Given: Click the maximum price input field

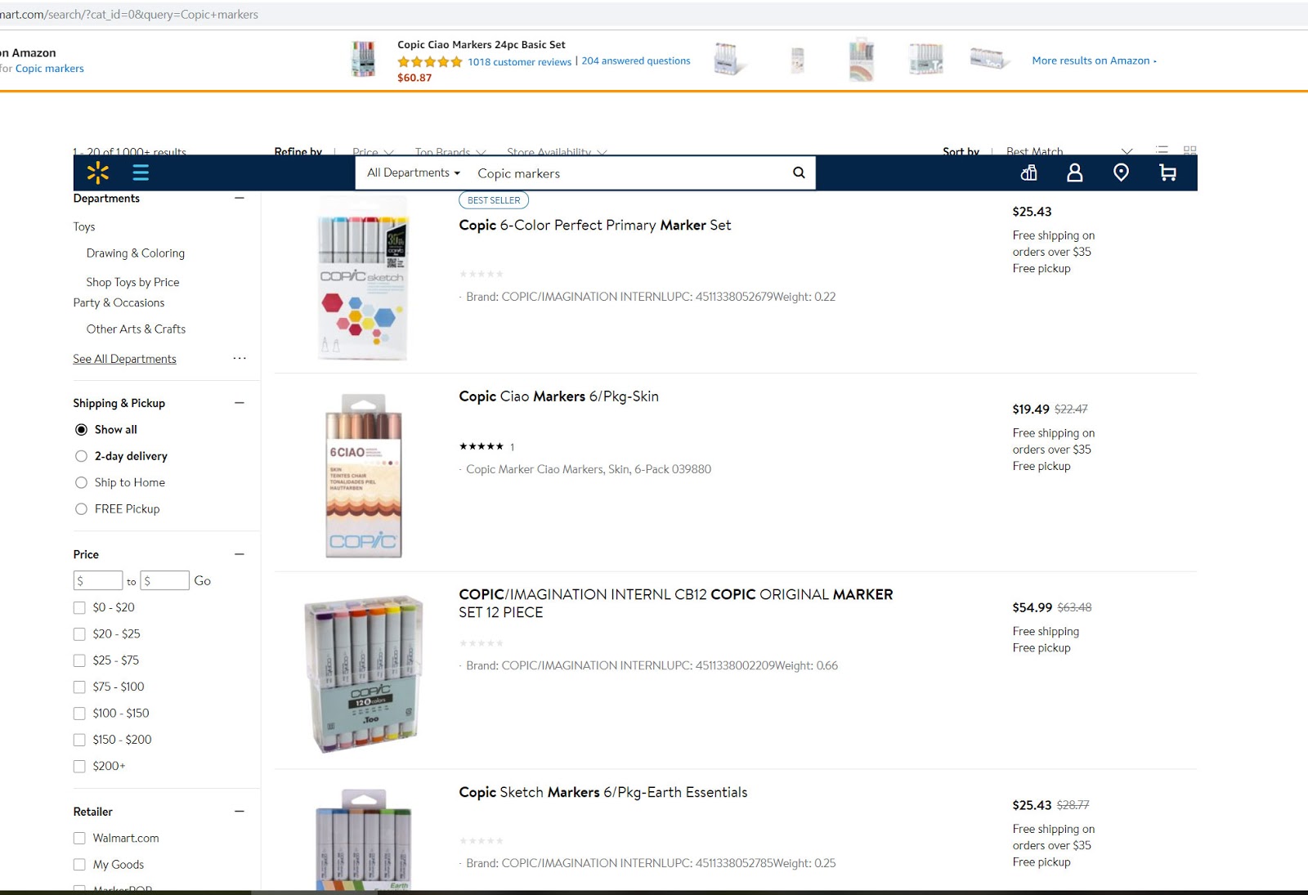Looking at the screenshot, I should (x=164, y=580).
